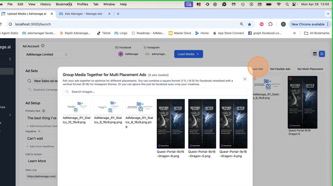Click the Search images field

(x=155, y=92)
